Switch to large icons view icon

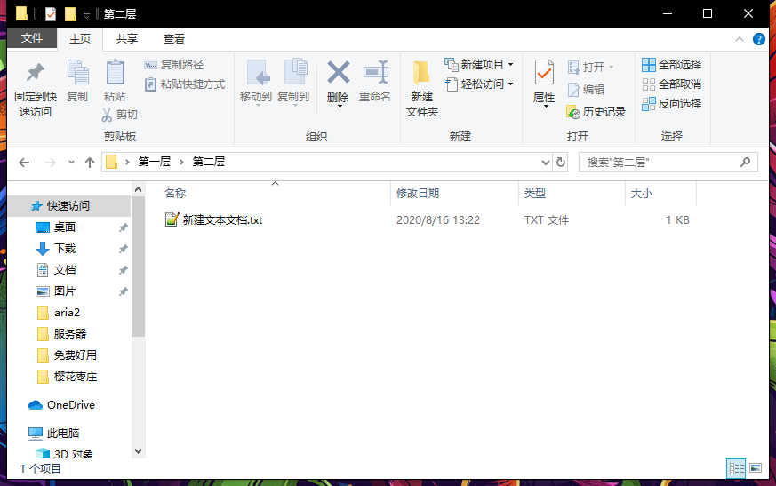tap(756, 468)
